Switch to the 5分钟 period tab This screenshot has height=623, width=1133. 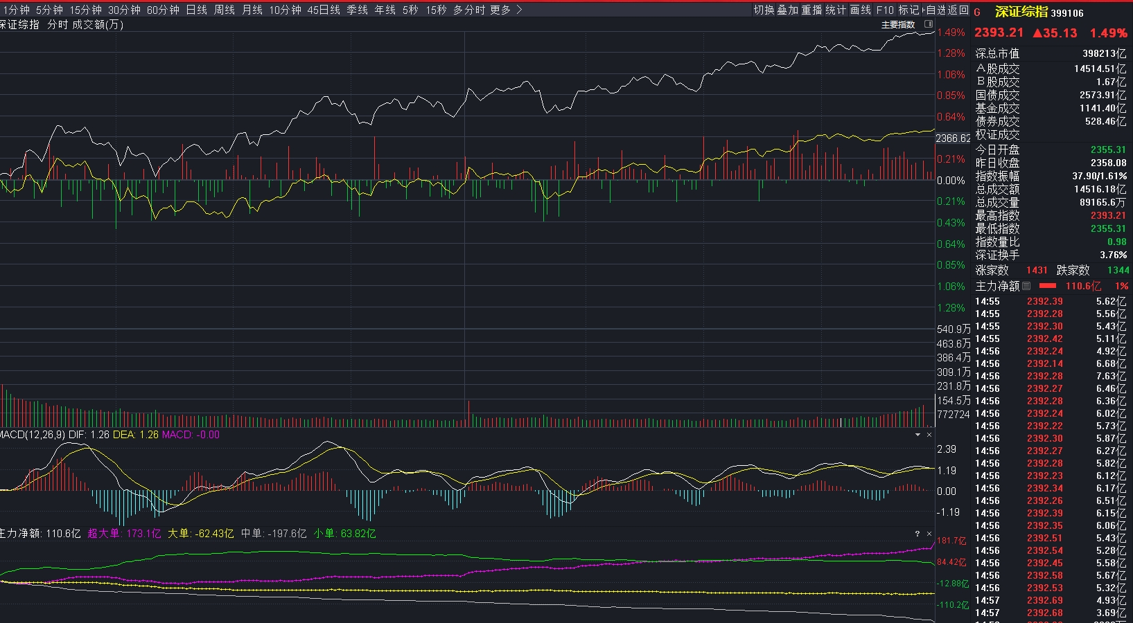coord(49,10)
